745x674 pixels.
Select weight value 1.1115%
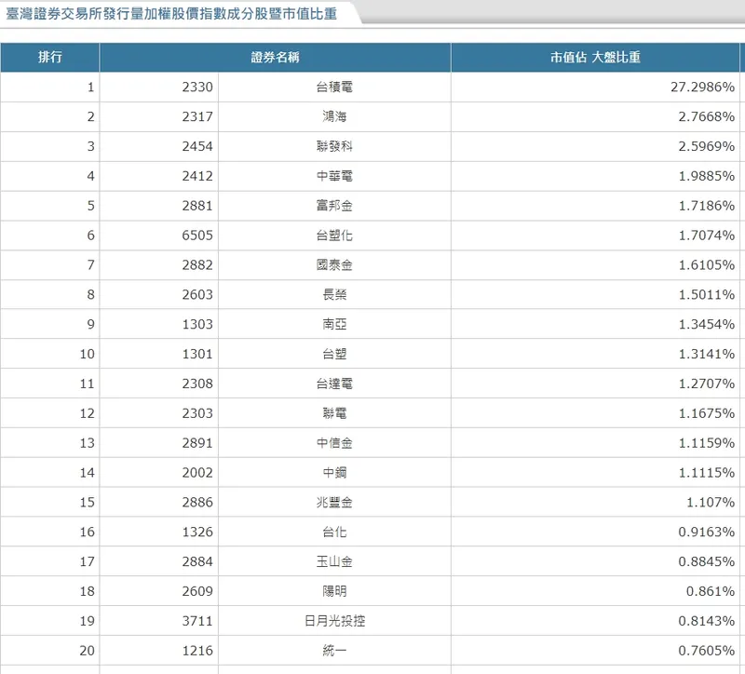tap(706, 472)
